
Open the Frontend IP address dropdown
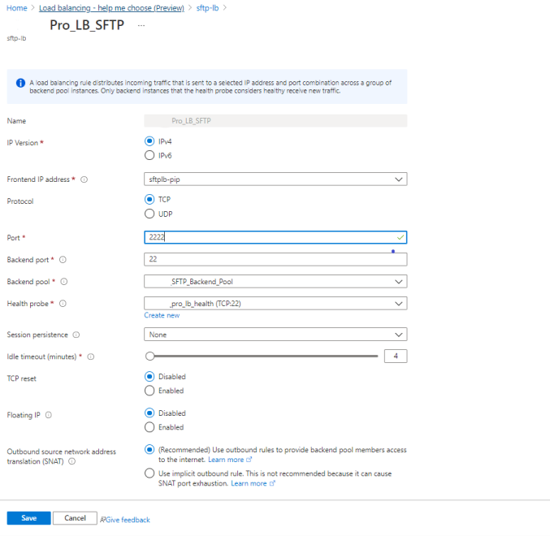pyautogui.click(x=275, y=179)
